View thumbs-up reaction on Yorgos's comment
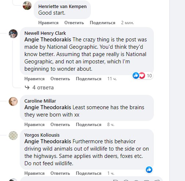The width and height of the screenshot is (185, 181). pos(149,170)
